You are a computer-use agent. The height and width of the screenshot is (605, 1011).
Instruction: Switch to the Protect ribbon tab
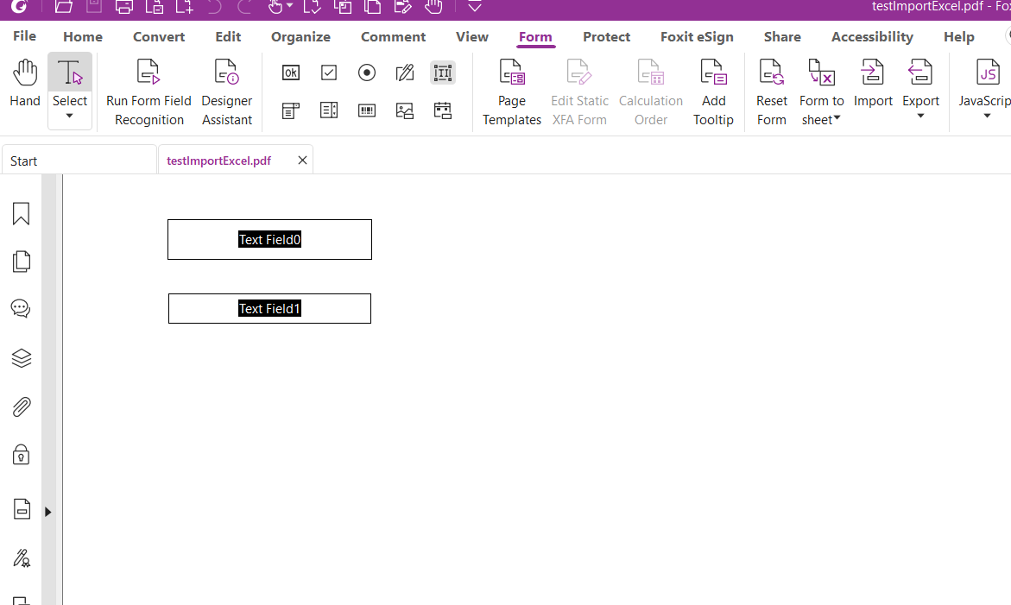[606, 36]
